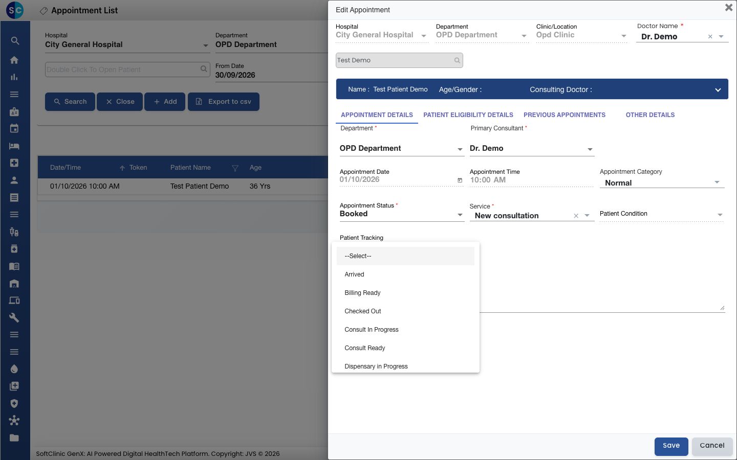The height and width of the screenshot is (460, 737).
Task: Click the warehouse sidebar icon
Action: pyautogui.click(x=14, y=284)
